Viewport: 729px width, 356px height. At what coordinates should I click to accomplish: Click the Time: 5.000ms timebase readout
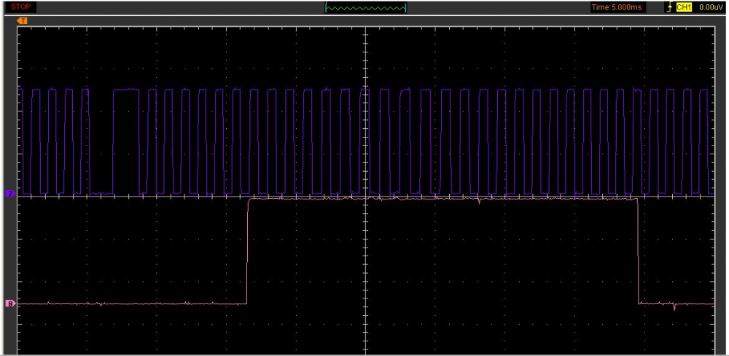click(x=617, y=7)
